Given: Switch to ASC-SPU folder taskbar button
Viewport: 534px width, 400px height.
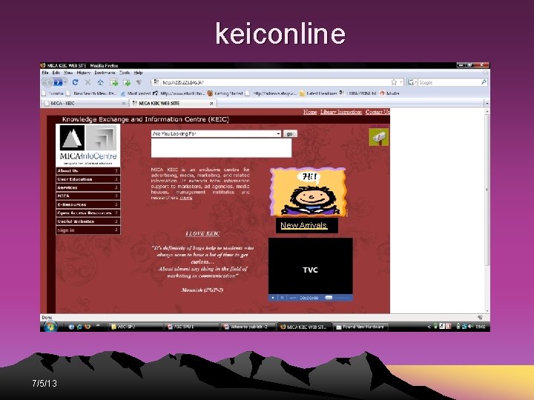Looking at the screenshot, I should pyautogui.click(x=136, y=327).
